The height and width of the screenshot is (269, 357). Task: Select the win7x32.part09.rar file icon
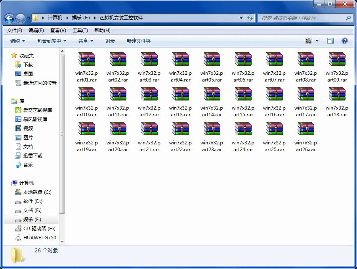click(x=337, y=59)
